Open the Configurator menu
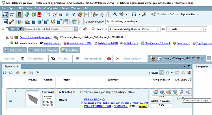The height and width of the screenshot is (115, 212). [x=51, y=8]
